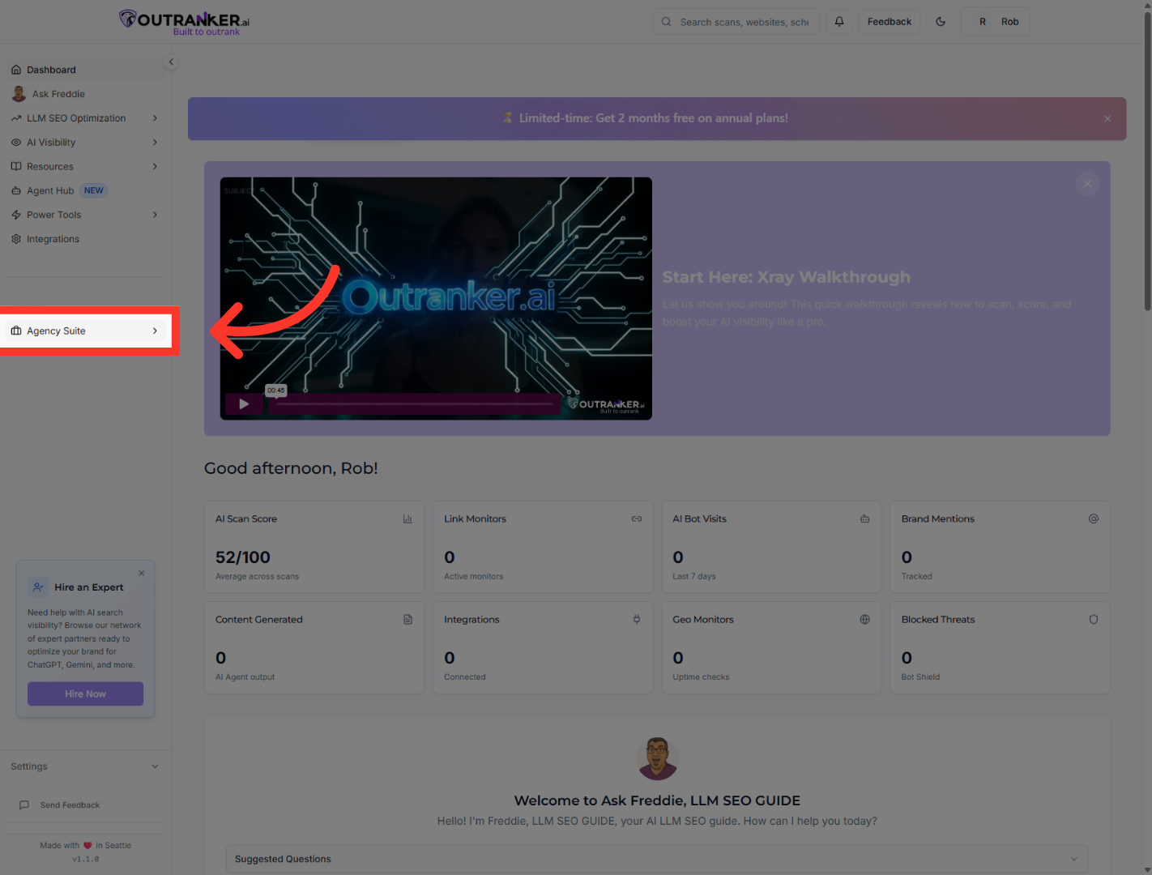Click the Integrations gear icon
Screen dimensions: 1152x875
click(16, 239)
